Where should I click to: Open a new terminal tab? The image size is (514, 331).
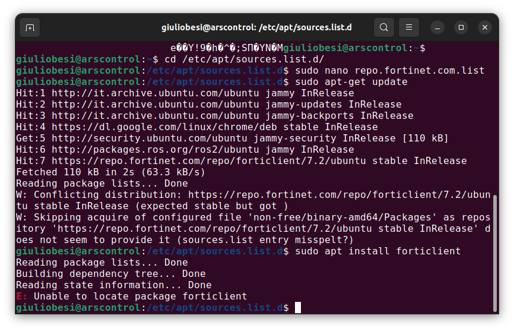click(30, 27)
